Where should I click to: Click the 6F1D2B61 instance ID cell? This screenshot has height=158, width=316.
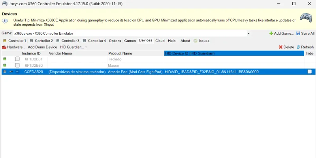point(34,59)
